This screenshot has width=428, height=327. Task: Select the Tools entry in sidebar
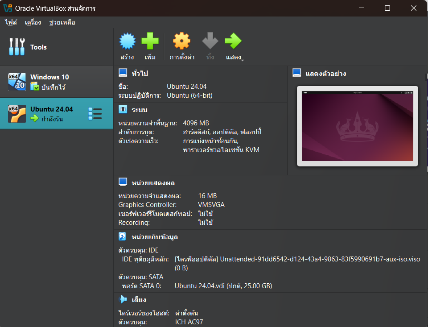(x=57, y=47)
